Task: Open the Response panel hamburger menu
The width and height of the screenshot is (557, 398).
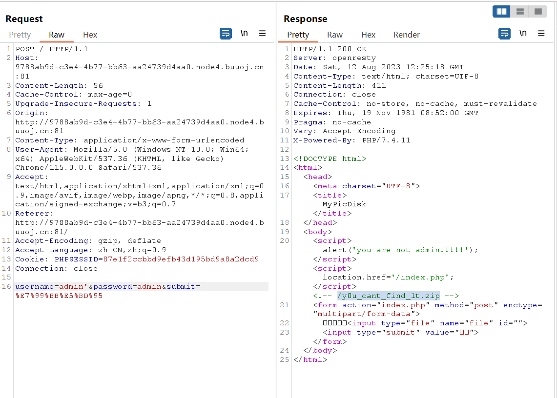Action: point(541,33)
